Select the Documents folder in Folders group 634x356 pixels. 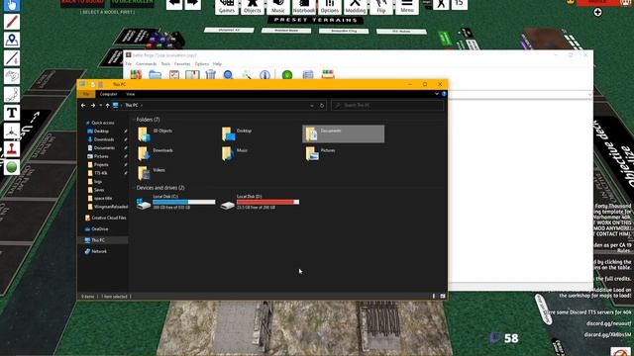click(344, 133)
